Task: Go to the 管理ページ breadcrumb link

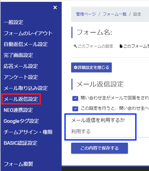Action: point(86,14)
